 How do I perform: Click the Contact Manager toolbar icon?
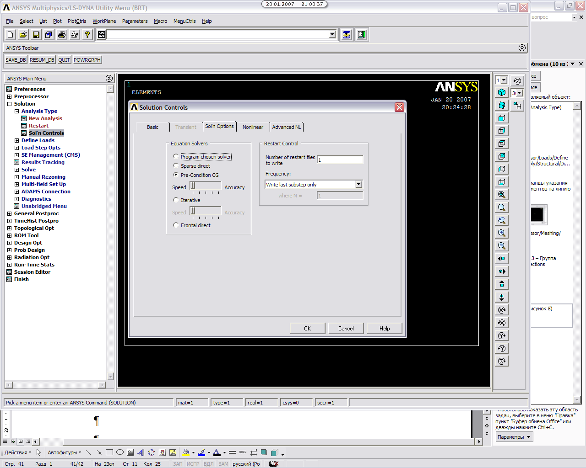362,35
